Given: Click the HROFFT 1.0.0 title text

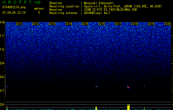Looking at the screenshot, I should pos(21,2).
